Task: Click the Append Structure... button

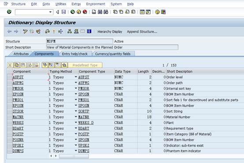Action: tap(142, 32)
